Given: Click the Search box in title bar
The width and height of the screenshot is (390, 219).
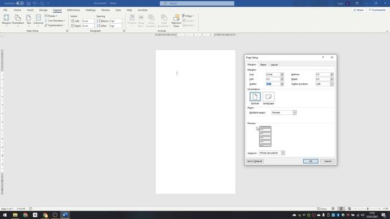Looking at the screenshot, I should (x=197, y=3).
